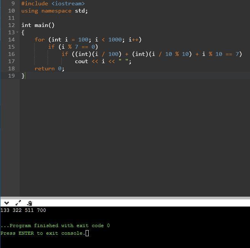Expand the console to full screen

click(18, 203)
